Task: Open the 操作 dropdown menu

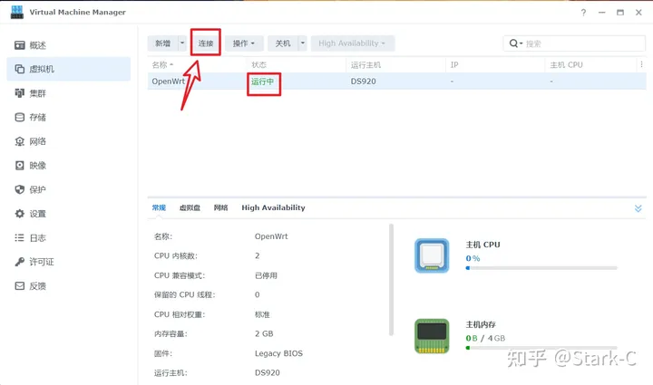Action: tap(244, 43)
